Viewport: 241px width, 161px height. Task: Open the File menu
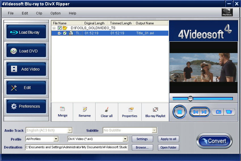[x=11, y=13]
